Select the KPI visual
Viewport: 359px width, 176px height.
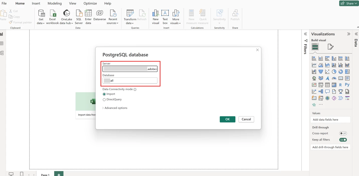coord(314,85)
